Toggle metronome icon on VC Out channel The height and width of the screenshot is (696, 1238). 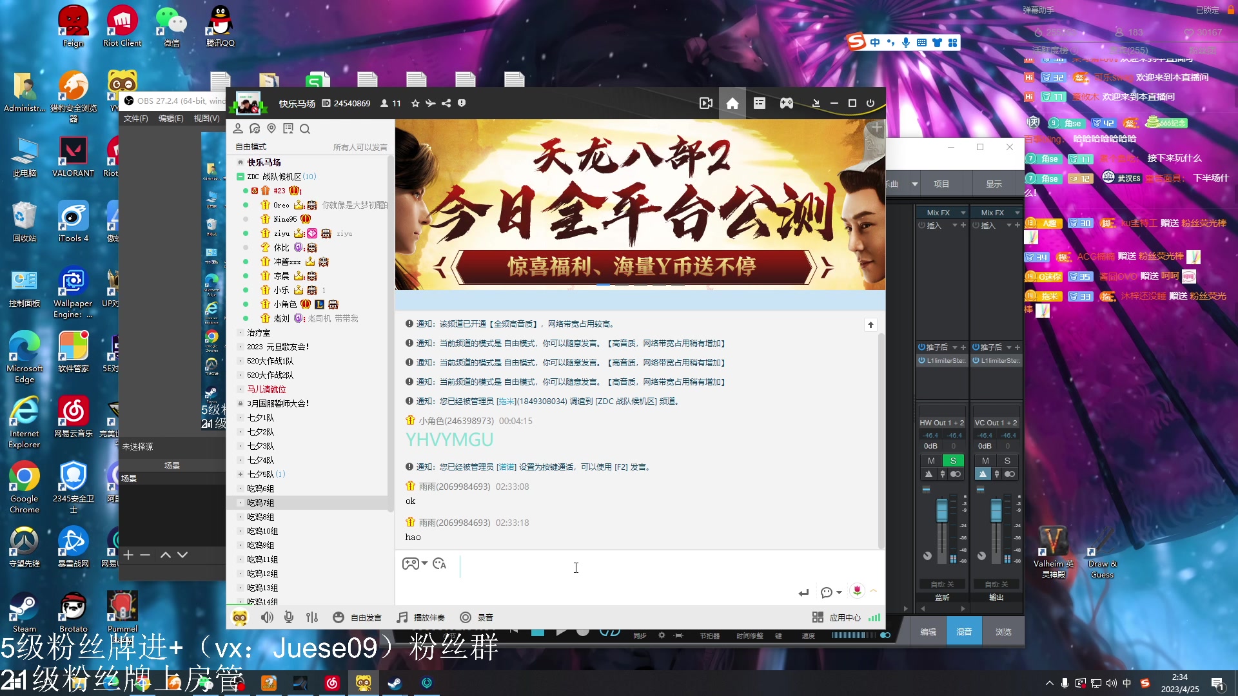pos(983,474)
